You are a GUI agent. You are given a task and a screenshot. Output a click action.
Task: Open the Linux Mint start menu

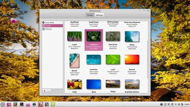pos(3,104)
